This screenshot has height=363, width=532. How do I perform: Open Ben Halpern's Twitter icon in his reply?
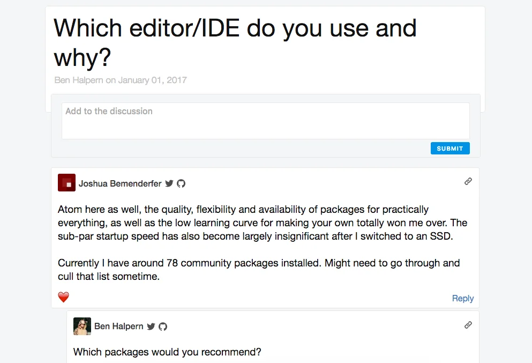pos(151,326)
